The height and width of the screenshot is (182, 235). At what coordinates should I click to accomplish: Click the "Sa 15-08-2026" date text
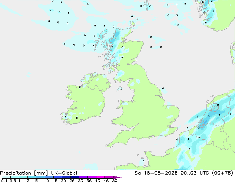pyautogui.click(x=156, y=173)
